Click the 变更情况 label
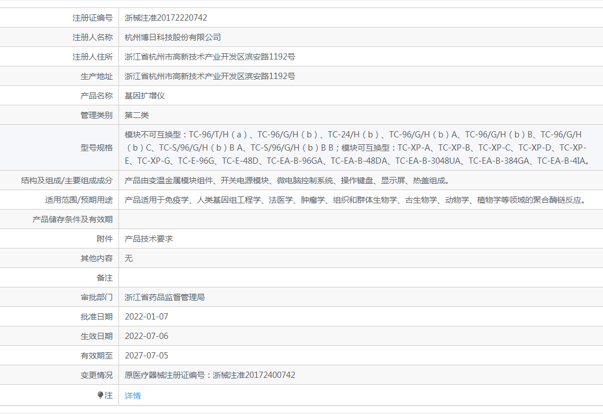Screen dimensions: 603x414 point(97,375)
